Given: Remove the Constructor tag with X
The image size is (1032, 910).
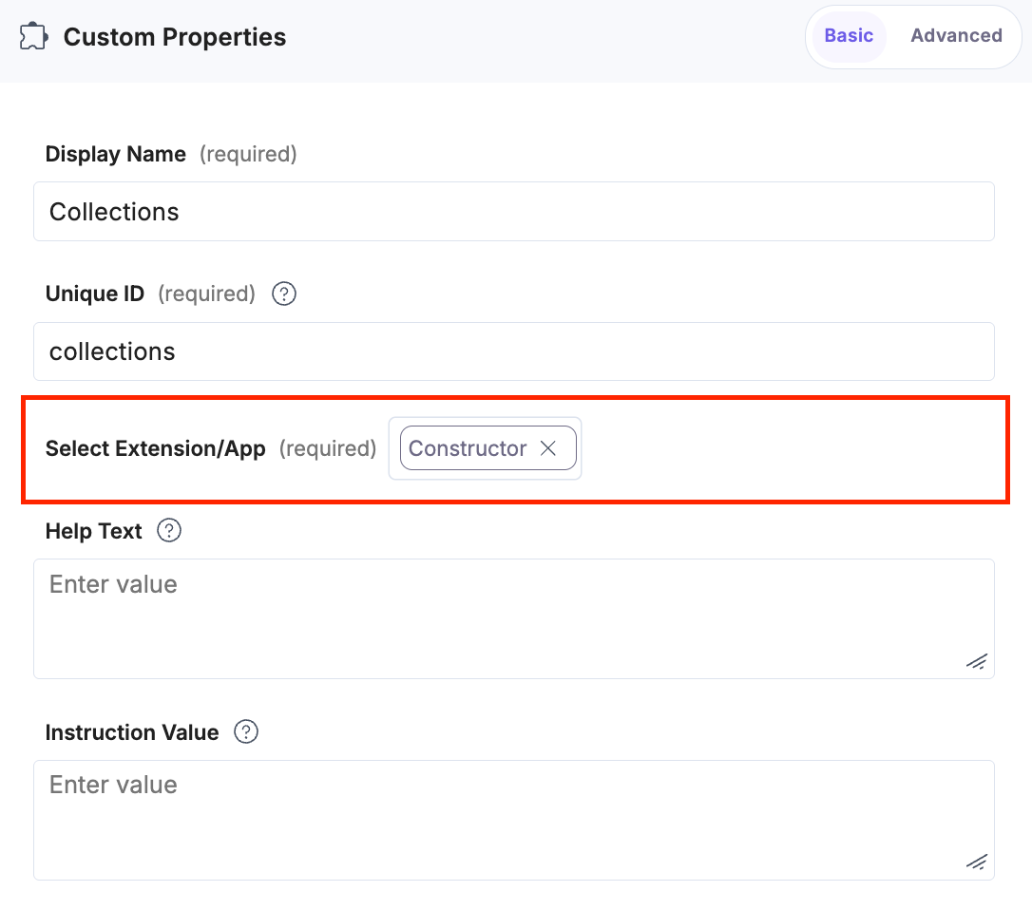Looking at the screenshot, I should 548,448.
